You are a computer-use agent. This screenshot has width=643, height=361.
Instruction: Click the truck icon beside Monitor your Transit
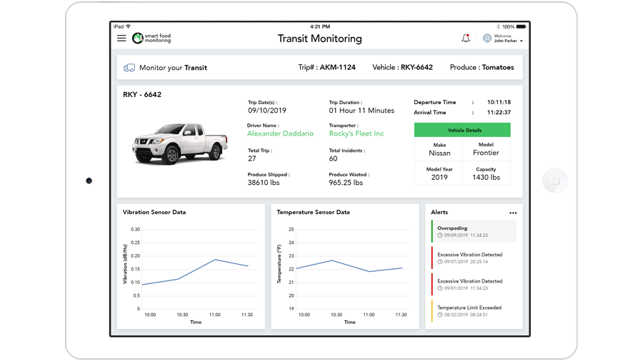(x=129, y=68)
